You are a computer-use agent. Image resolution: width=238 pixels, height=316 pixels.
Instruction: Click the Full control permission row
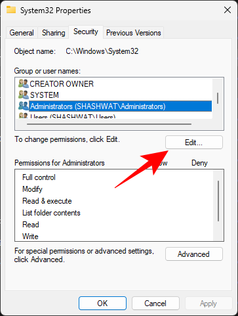tap(39, 177)
